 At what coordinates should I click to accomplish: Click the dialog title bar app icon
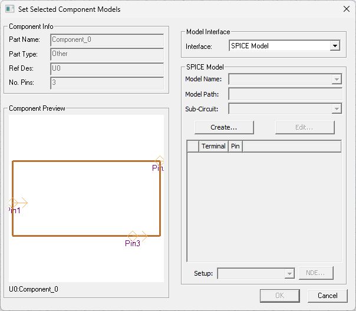[x=10, y=9]
